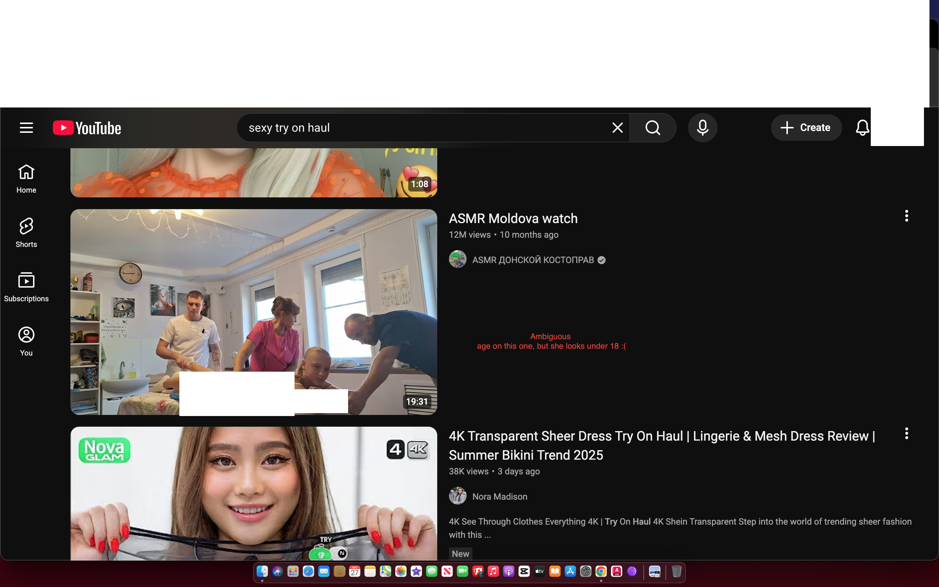Open Shorts in the sidebar
Image resolution: width=939 pixels, height=587 pixels.
[x=26, y=233]
